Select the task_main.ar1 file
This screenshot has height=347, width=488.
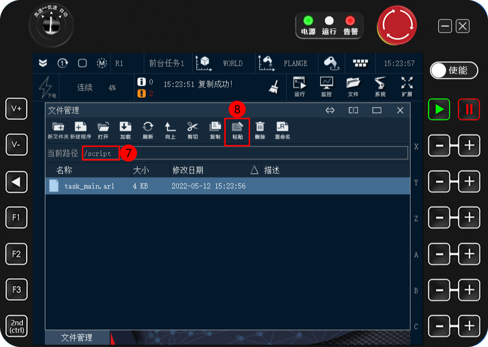(x=89, y=185)
